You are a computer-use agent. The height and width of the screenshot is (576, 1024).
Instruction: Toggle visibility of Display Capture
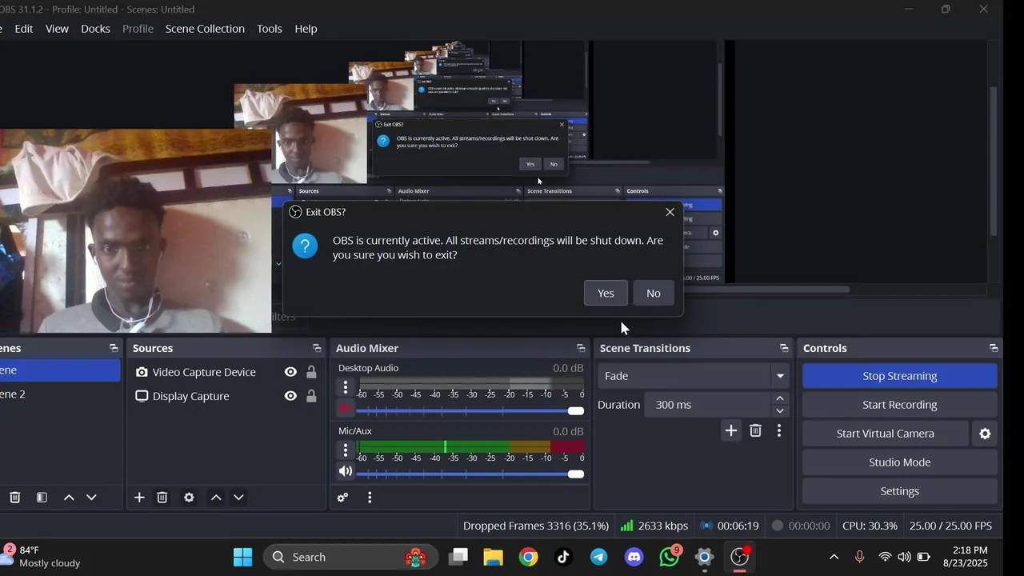click(x=290, y=396)
